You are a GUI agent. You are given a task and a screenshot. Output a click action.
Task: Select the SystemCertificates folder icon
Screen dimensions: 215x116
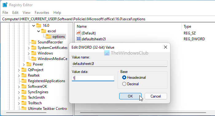(x=34, y=48)
